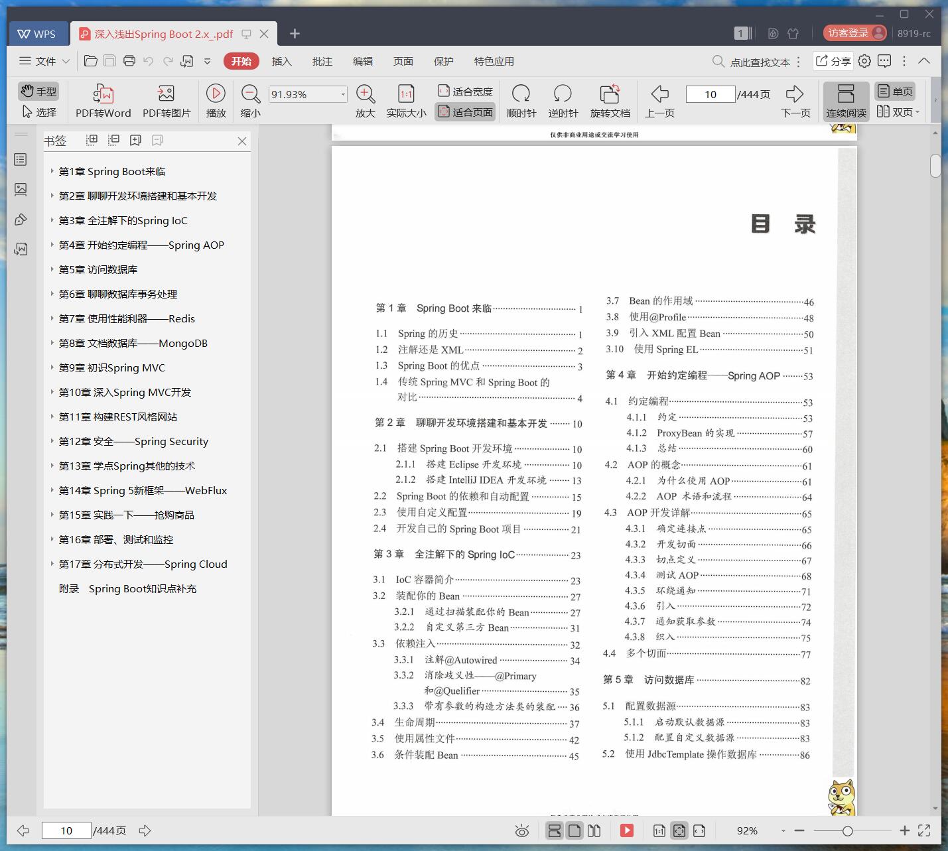
Task: Toggle fit width icon in status bar
Action: pos(699,830)
